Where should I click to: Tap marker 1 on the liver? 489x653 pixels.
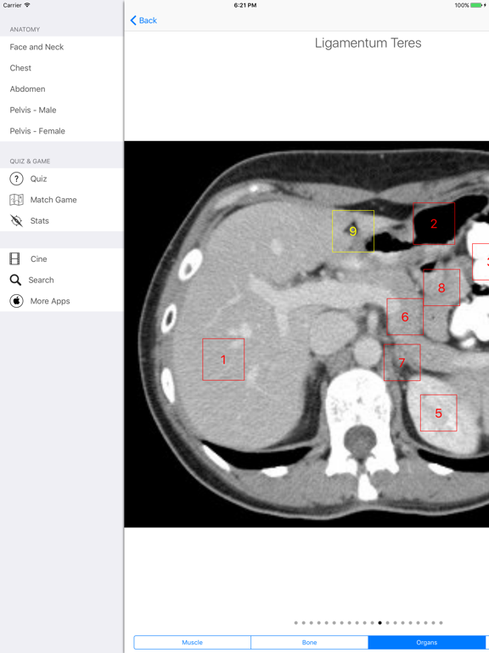(223, 360)
